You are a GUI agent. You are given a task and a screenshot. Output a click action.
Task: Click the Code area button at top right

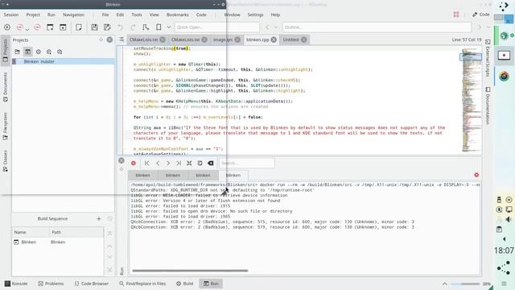coord(481,14)
